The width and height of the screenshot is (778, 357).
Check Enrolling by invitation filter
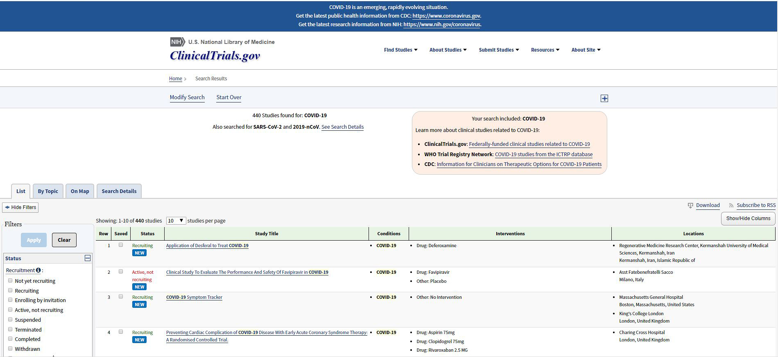pyautogui.click(x=10, y=300)
